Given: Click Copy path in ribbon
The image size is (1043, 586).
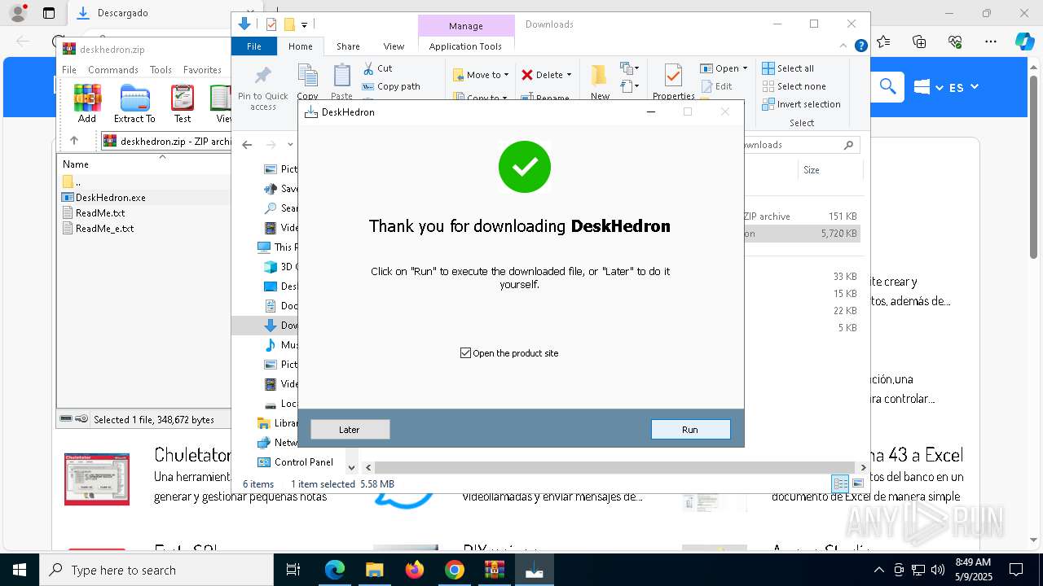Looking at the screenshot, I should (391, 86).
